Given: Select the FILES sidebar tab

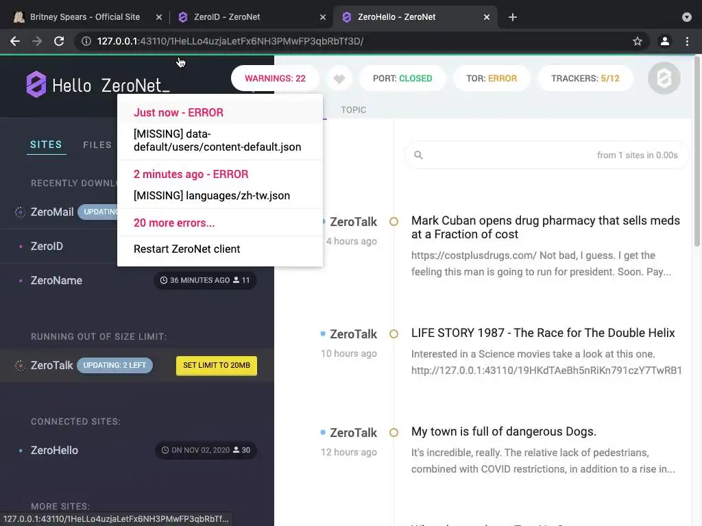Looking at the screenshot, I should pyautogui.click(x=97, y=145).
